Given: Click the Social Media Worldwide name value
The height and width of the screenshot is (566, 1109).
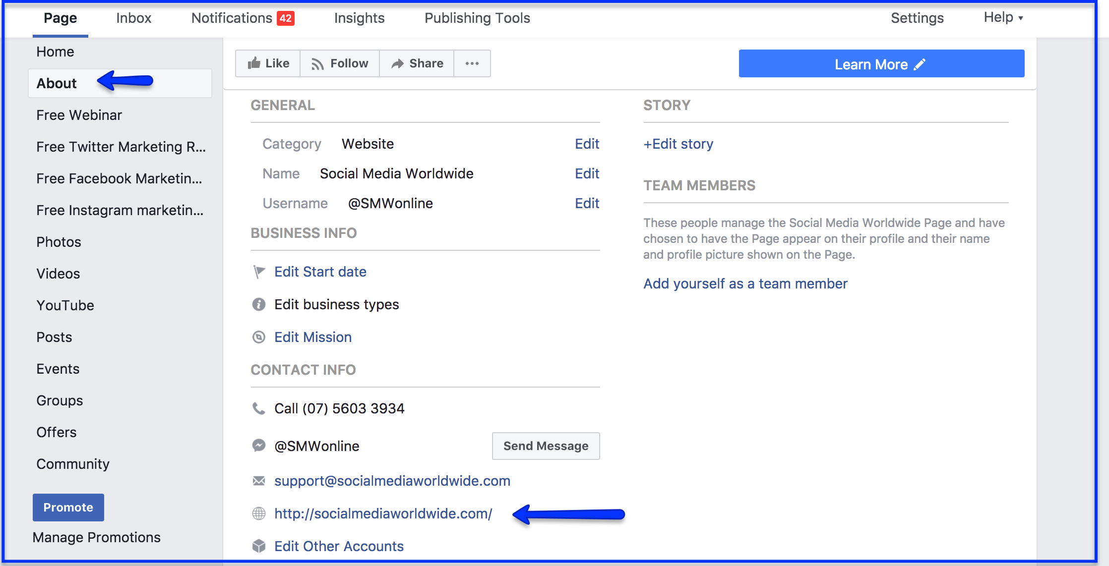Looking at the screenshot, I should tap(397, 173).
